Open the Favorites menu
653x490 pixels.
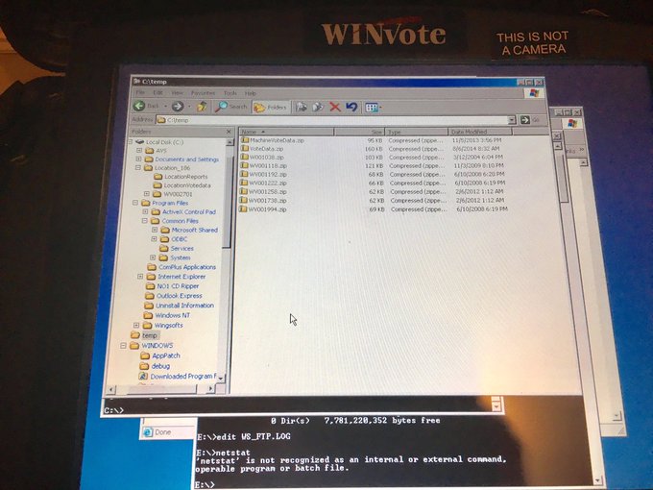203,93
